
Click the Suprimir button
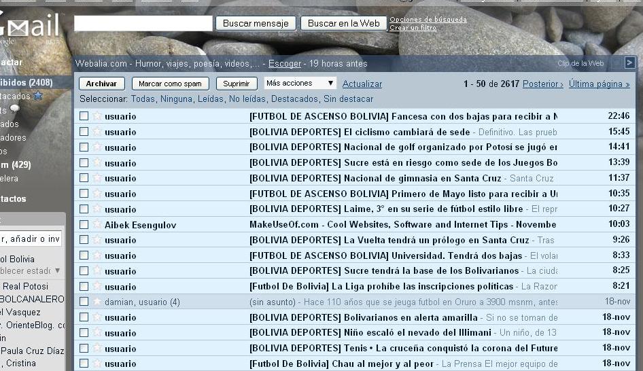click(237, 84)
